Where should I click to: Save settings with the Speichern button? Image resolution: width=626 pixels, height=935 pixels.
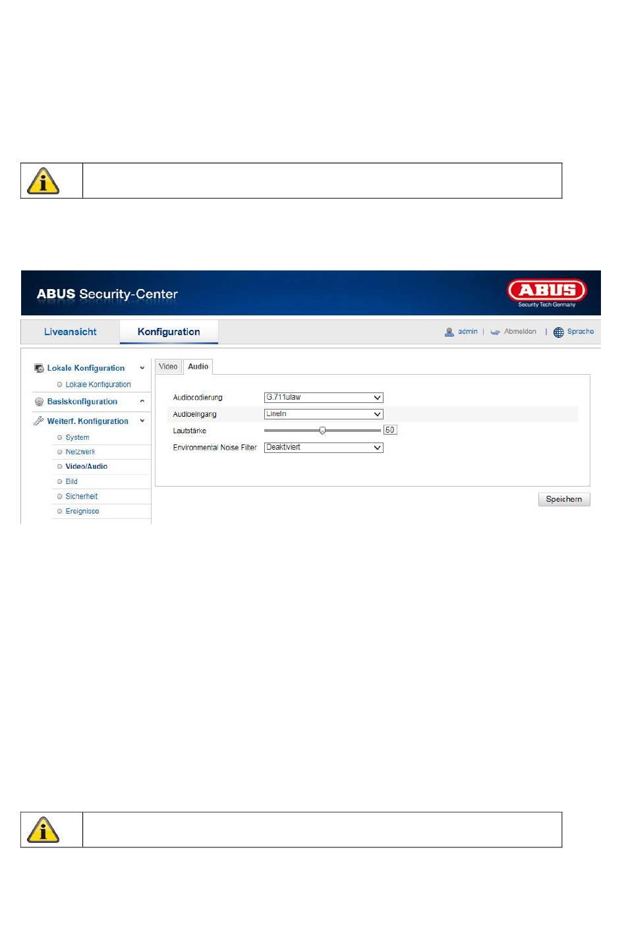pyautogui.click(x=564, y=499)
